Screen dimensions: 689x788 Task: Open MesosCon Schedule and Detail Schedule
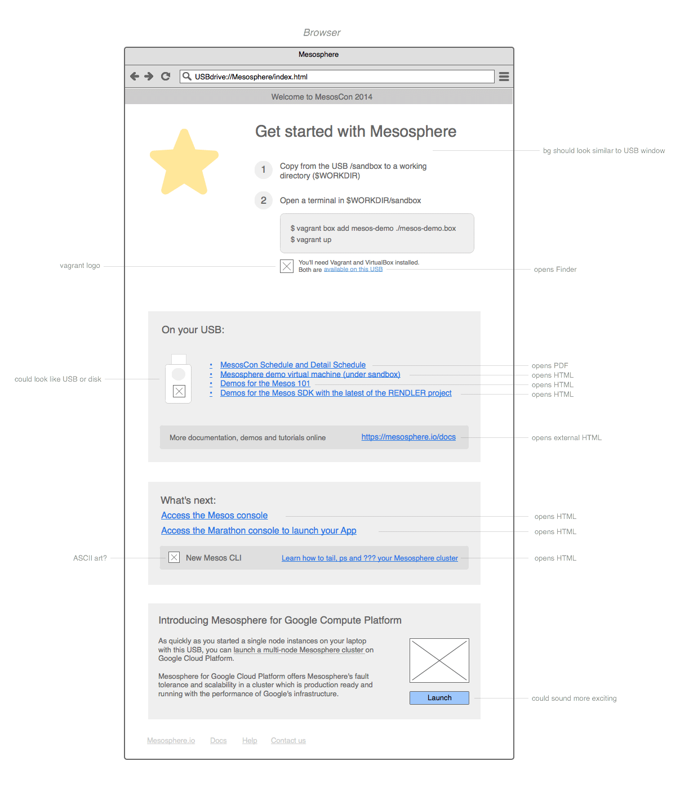coord(293,365)
